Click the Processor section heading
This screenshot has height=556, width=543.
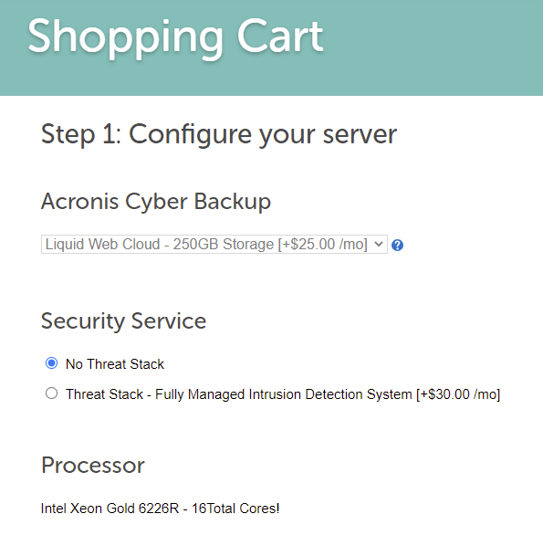(93, 466)
